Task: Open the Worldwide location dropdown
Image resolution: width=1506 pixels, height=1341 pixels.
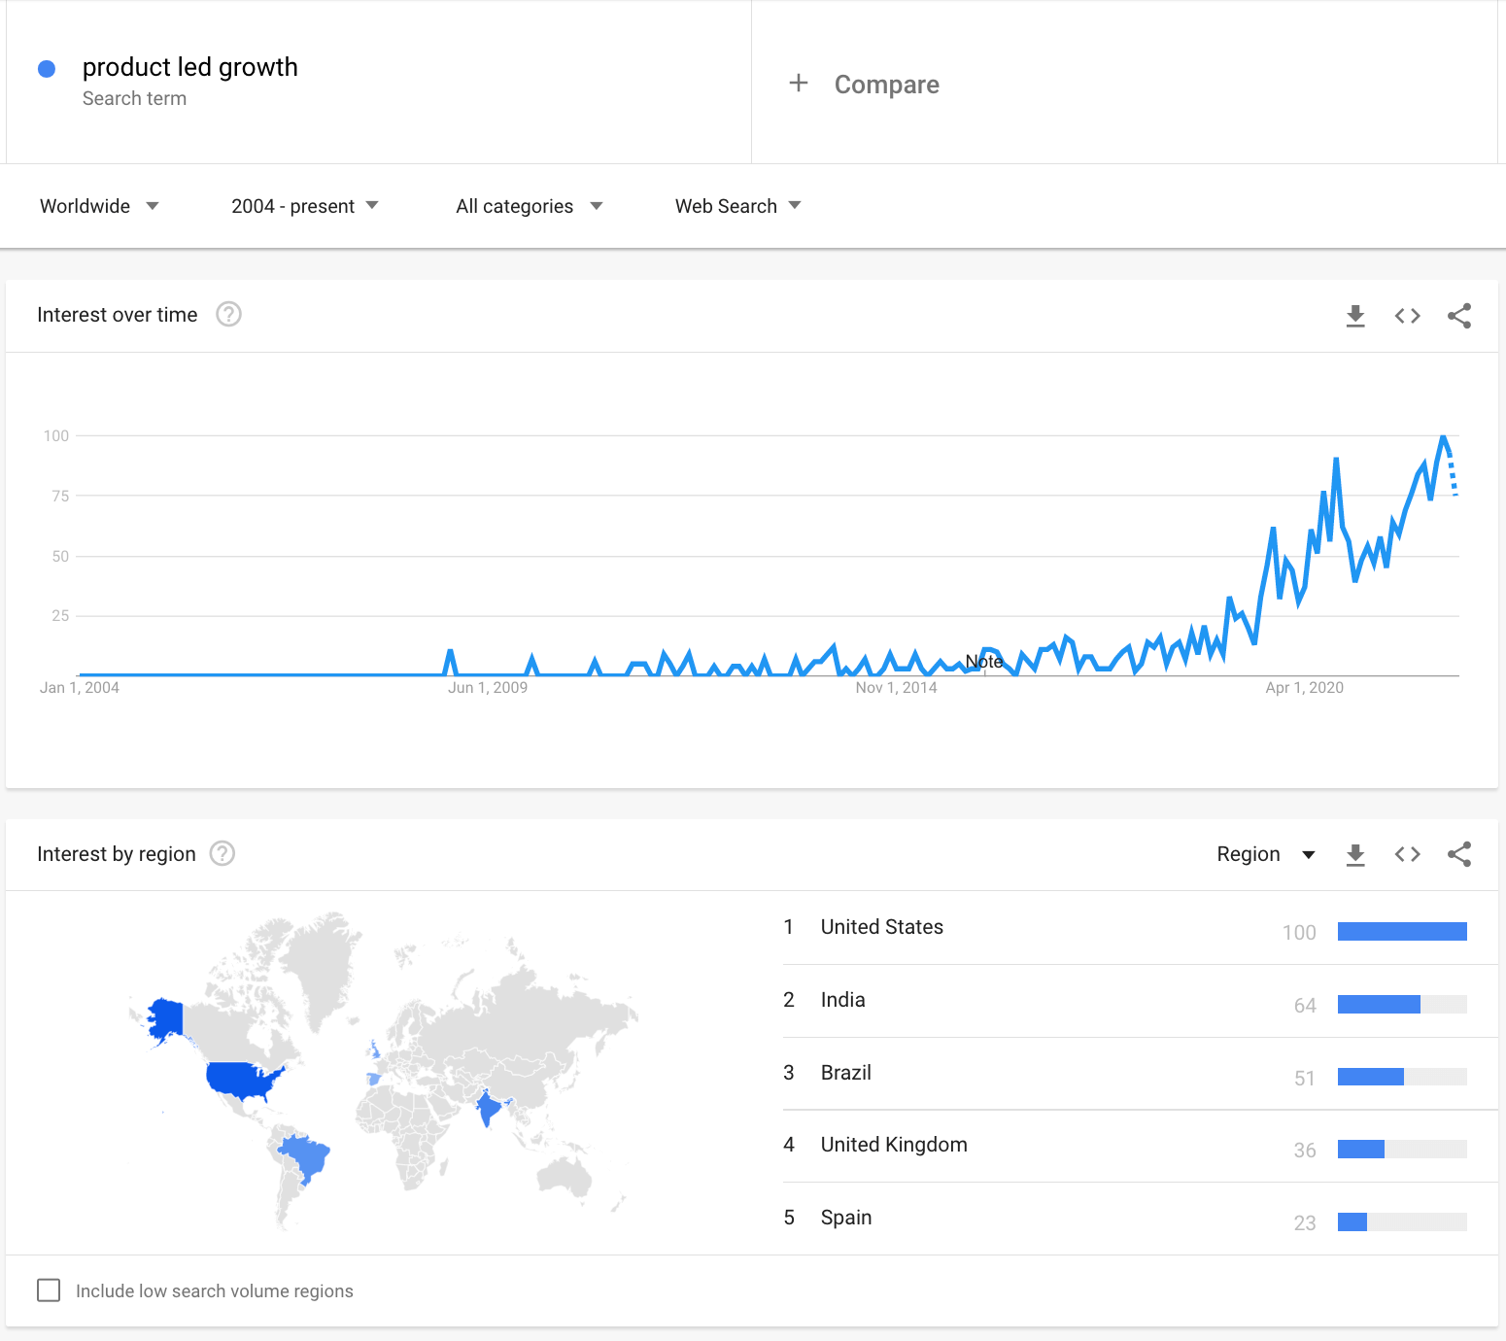Action: click(x=99, y=206)
